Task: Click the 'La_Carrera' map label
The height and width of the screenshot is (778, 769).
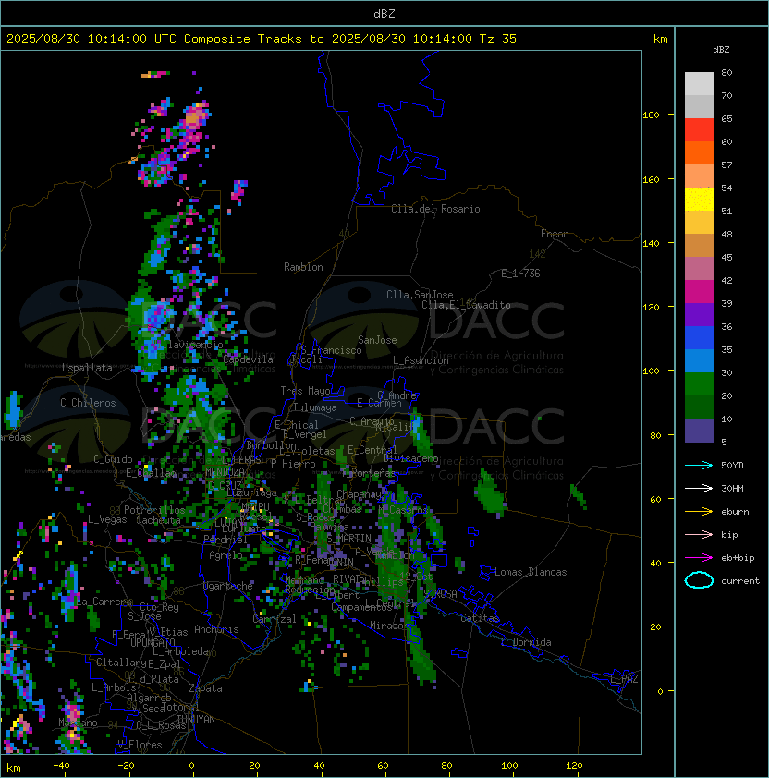Action: (104, 602)
